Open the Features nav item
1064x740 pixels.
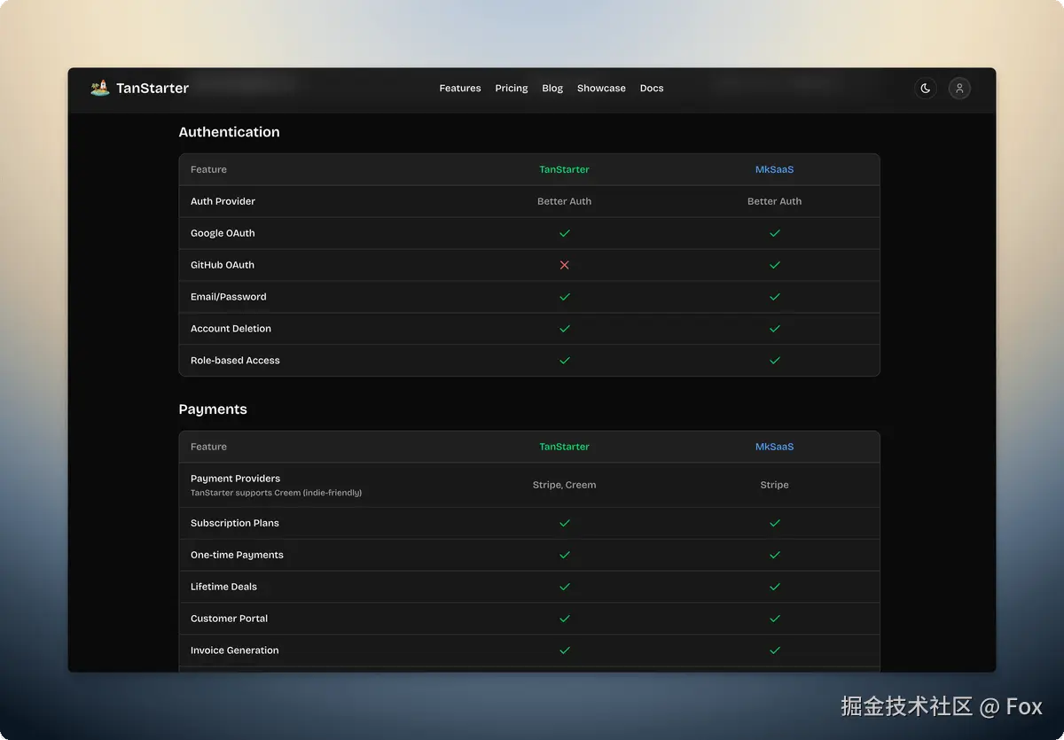coord(460,89)
